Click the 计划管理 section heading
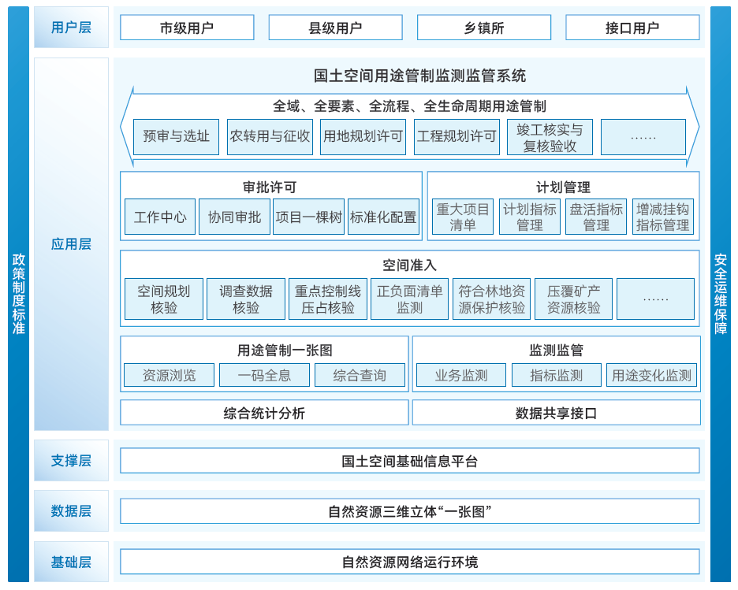The image size is (738, 590). (x=563, y=187)
